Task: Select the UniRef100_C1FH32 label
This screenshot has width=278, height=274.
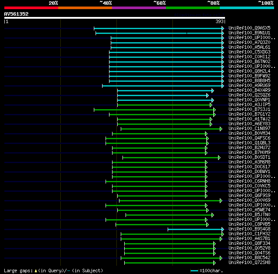Action: tap(249, 234)
